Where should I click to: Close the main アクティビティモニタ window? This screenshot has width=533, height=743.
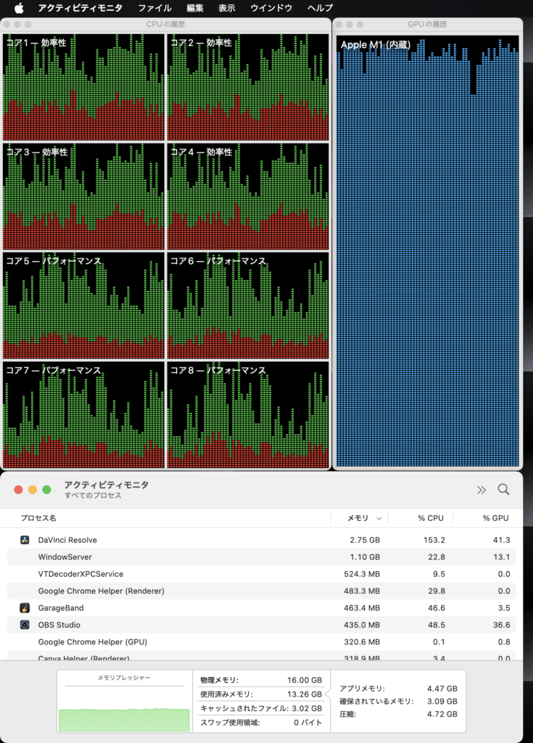pos(18,490)
